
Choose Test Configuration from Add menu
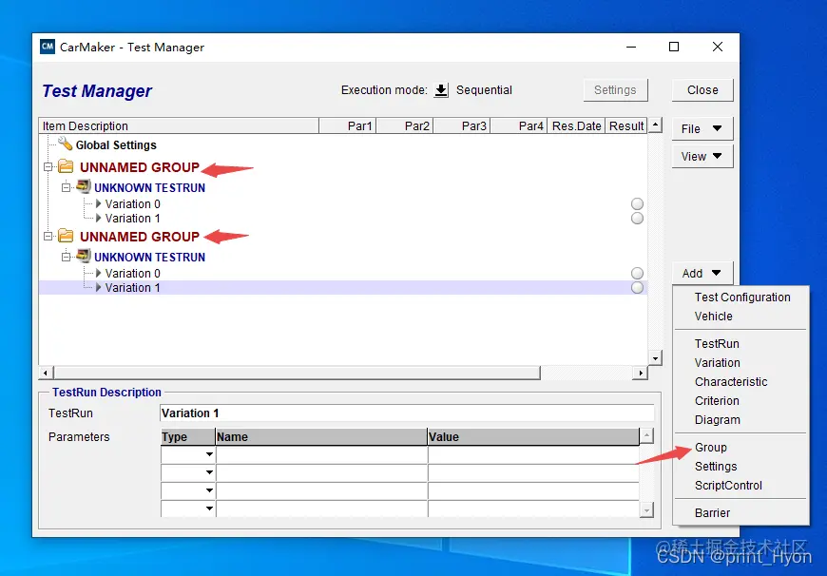coord(742,298)
